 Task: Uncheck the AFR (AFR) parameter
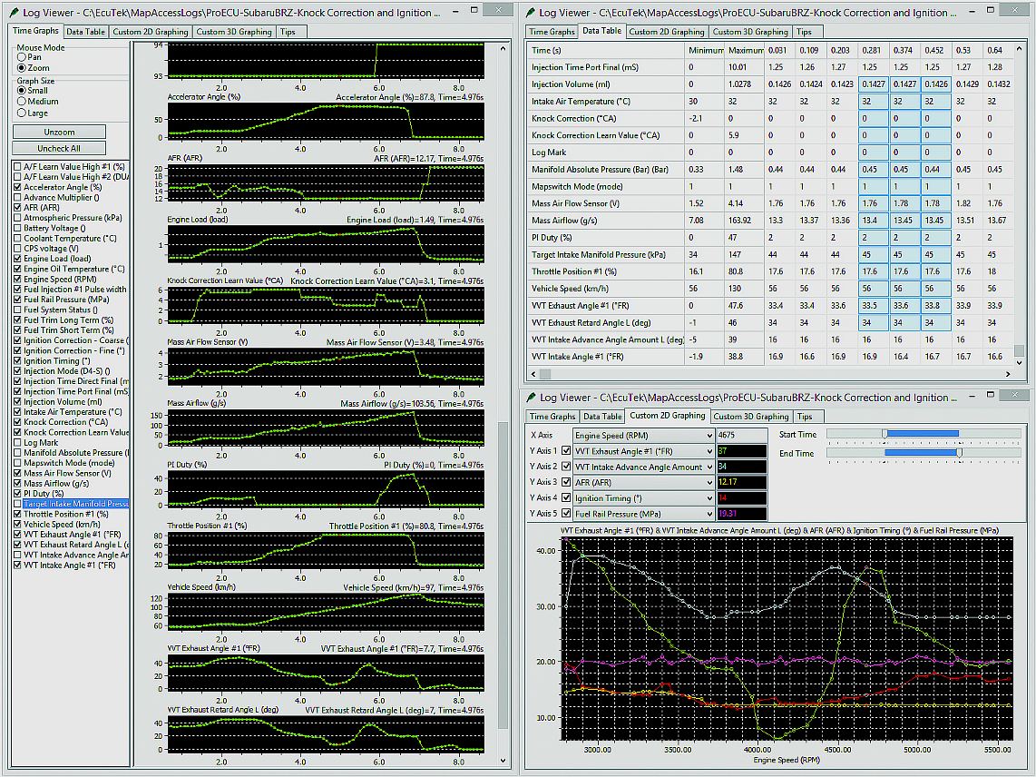[17, 208]
